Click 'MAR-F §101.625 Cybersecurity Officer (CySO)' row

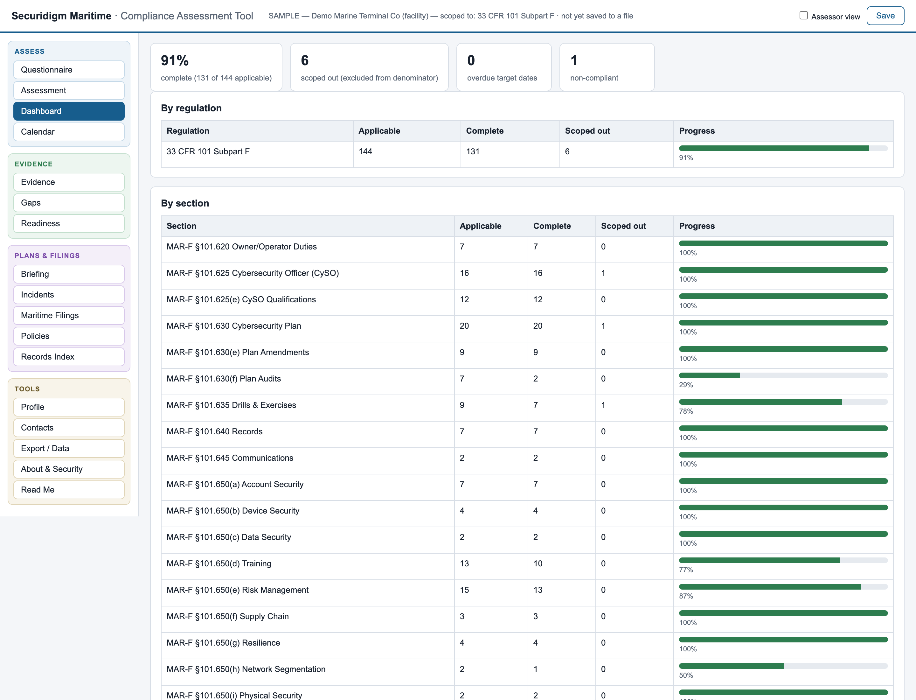(x=527, y=276)
